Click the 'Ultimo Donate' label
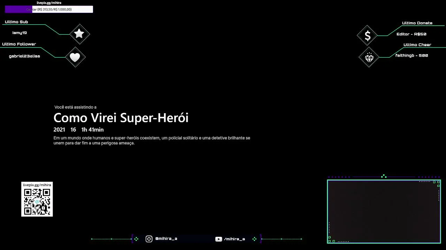Screen dimensions: 446x250 pos(417,23)
